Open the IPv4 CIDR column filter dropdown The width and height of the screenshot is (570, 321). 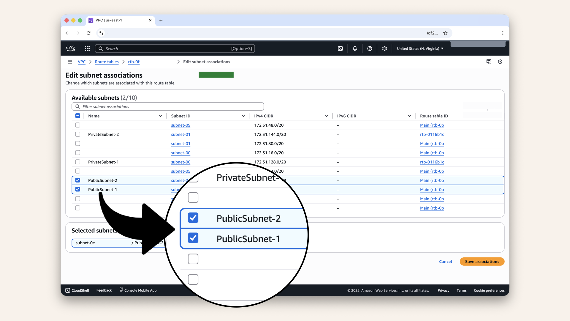[327, 116]
